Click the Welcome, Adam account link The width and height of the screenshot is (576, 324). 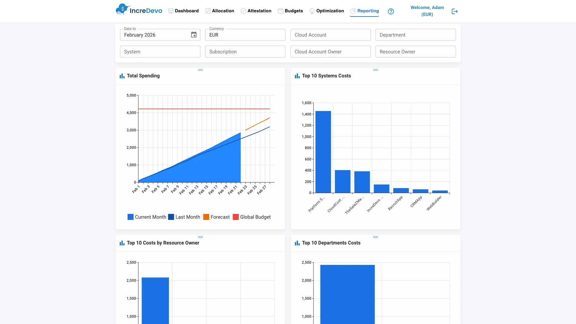tap(427, 11)
